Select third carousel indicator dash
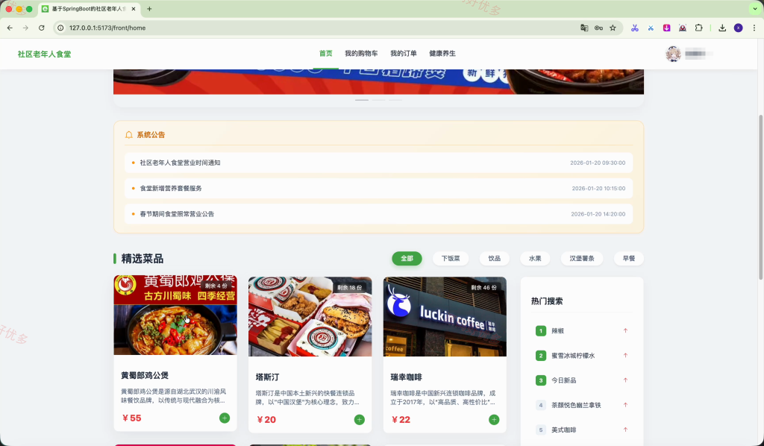The height and width of the screenshot is (446, 764). pos(395,100)
